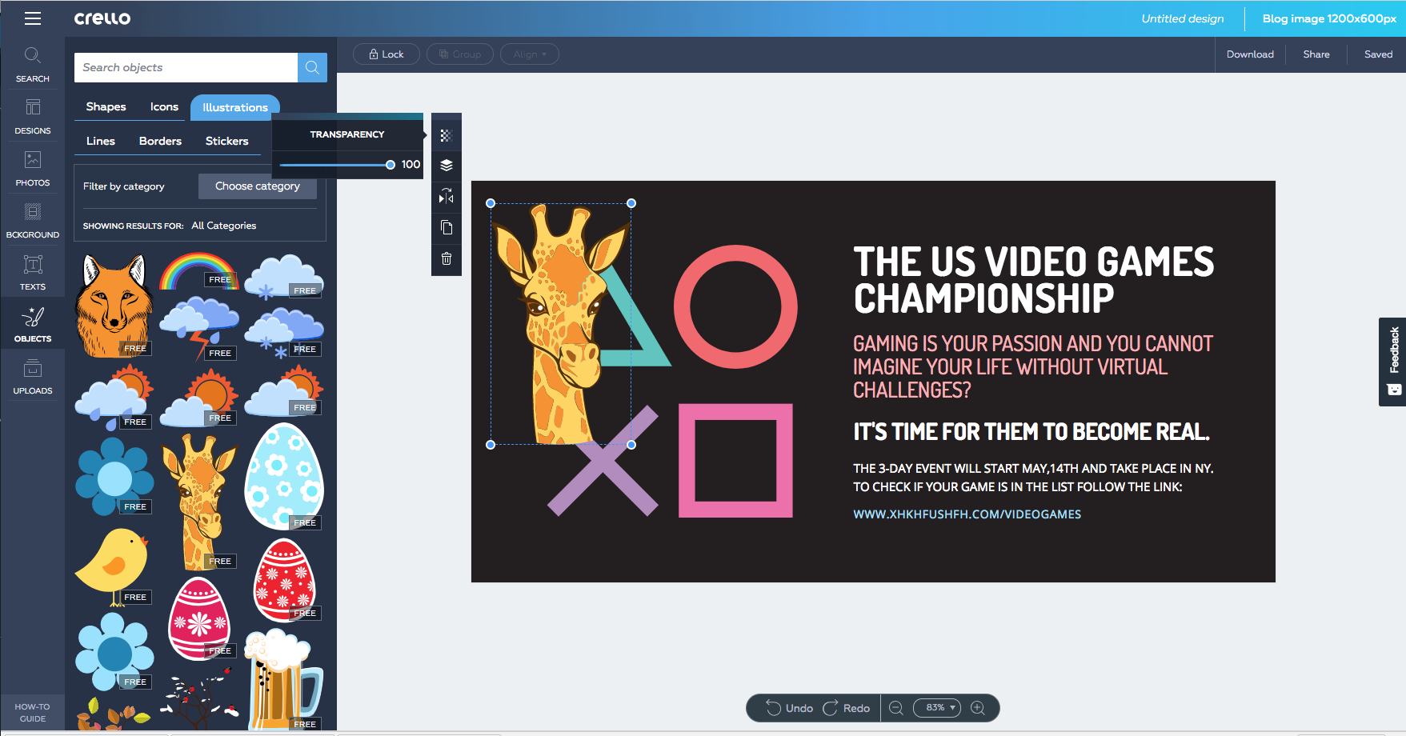The height and width of the screenshot is (736, 1406).
Task: Add the beer mug illustration
Action: pyautogui.click(x=283, y=679)
